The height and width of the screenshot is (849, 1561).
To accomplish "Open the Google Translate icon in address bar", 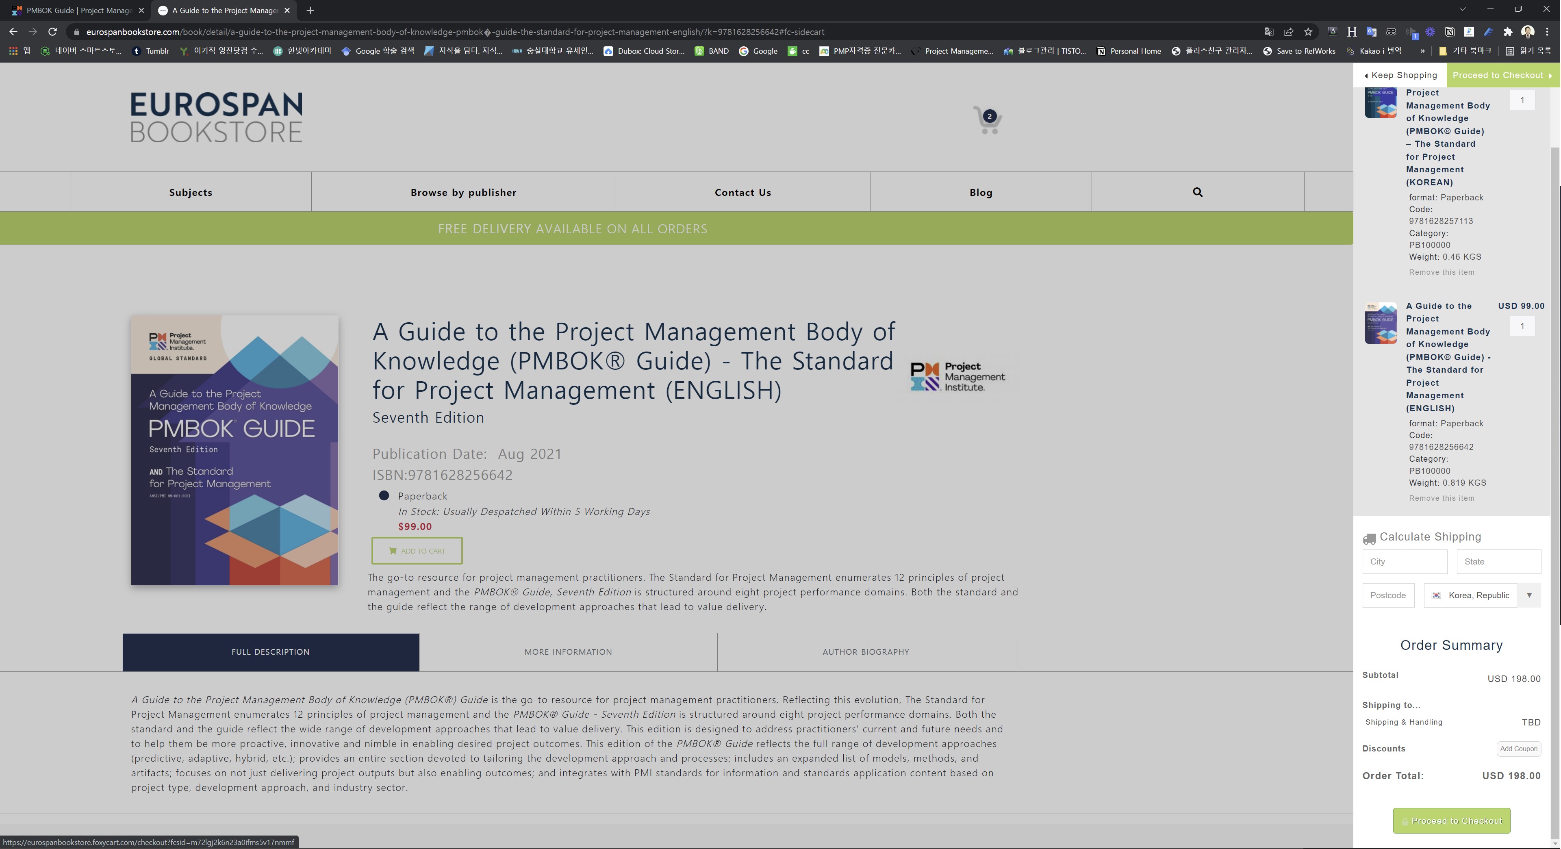I will (1269, 32).
